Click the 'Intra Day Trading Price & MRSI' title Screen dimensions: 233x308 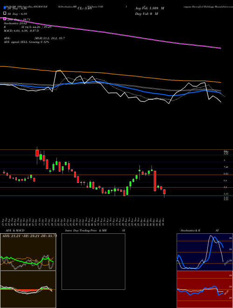[x=95, y=231]
